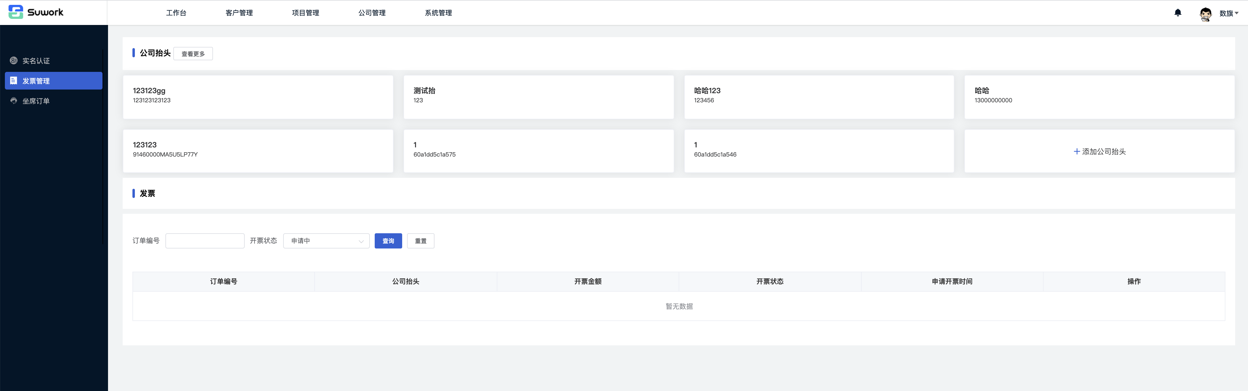1248x391 pixels.
Task: Expand the 数旗 user dropdown
Action: pos(1229,13)
